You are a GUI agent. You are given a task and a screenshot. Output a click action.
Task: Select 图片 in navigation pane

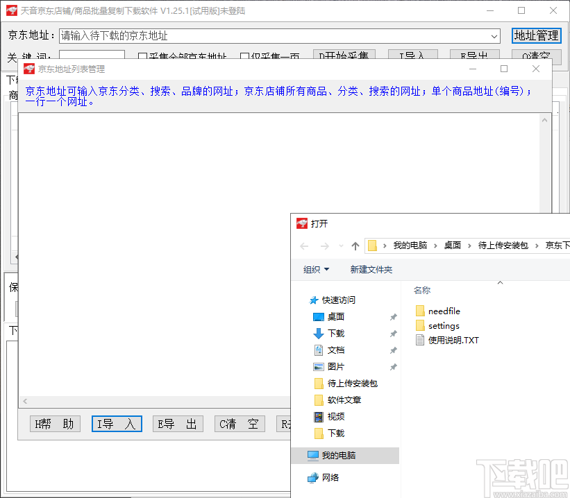click(328, 367)
